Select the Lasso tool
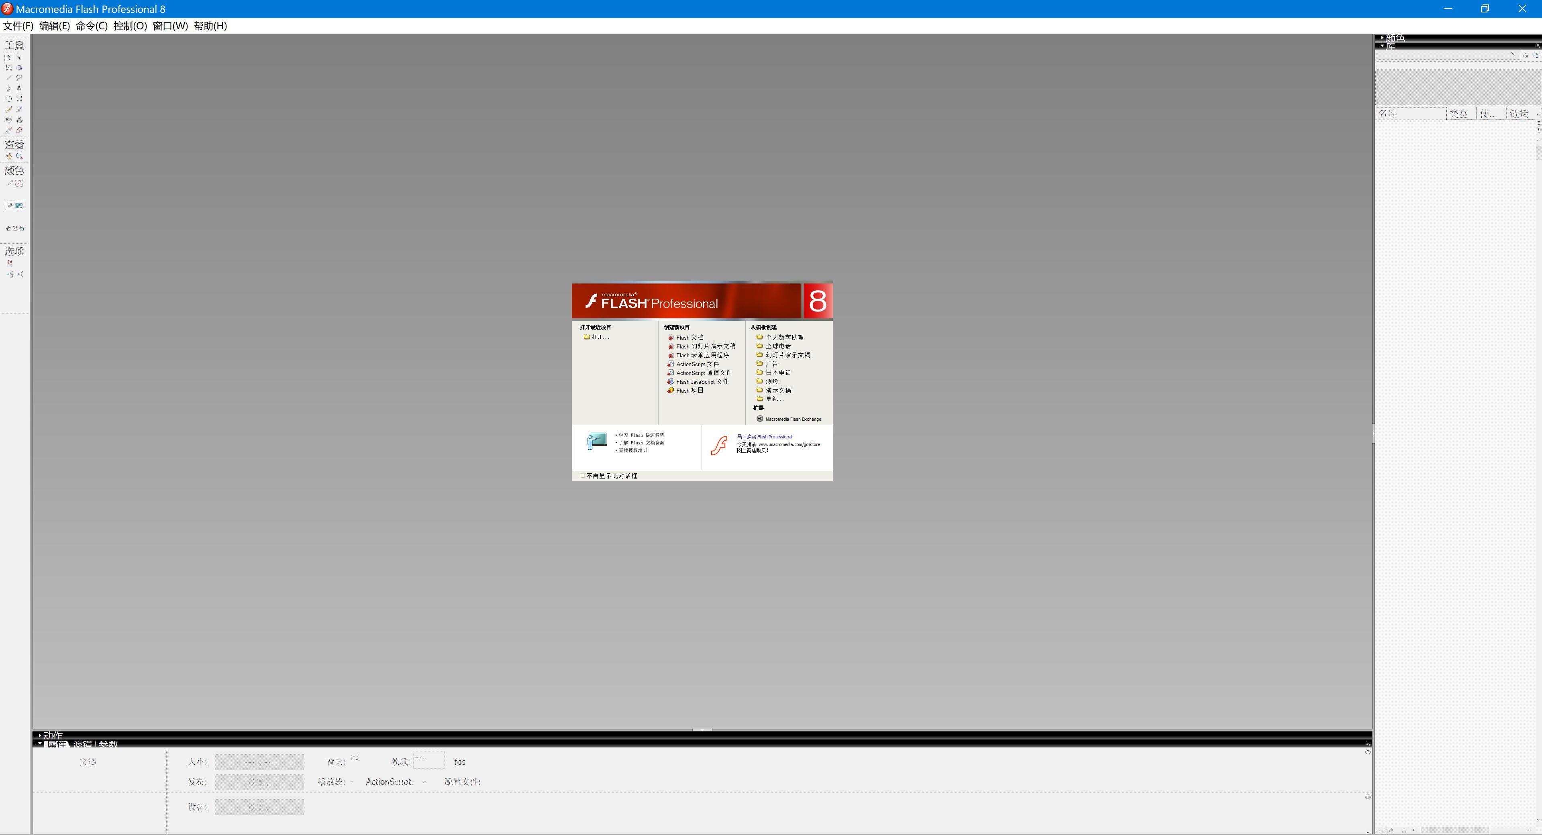1542x835 pixels. pos(18,77)
